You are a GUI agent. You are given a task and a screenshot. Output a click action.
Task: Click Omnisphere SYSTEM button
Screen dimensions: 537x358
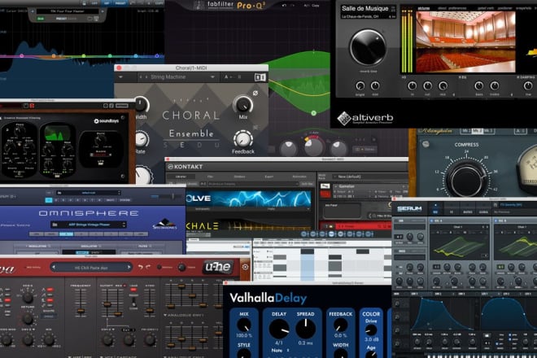124,199
